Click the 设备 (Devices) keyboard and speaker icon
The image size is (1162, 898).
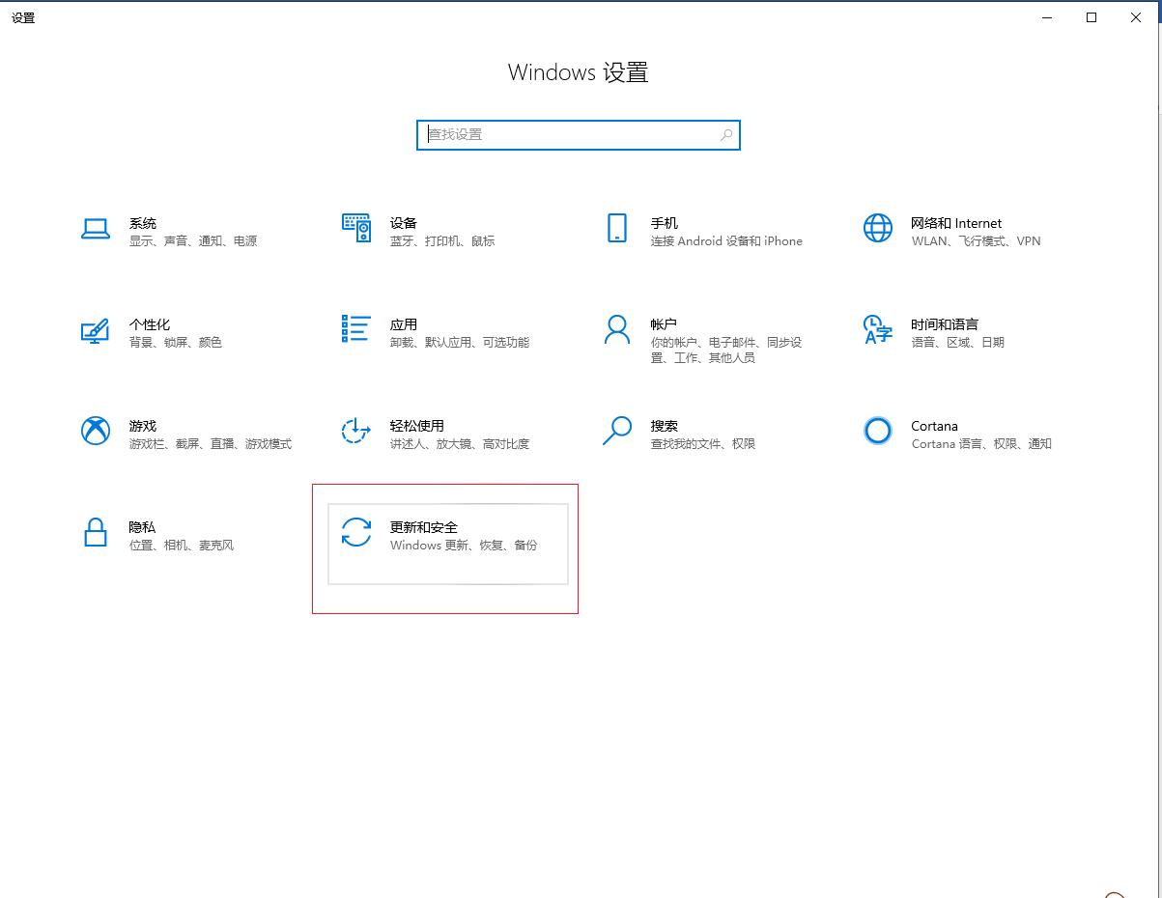(x=356, y=228)
